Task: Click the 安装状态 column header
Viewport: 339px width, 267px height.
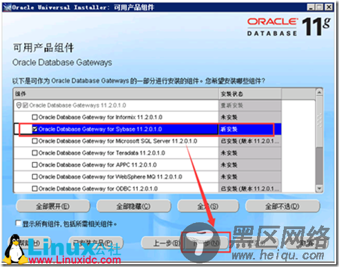Action: coord(250,94)
